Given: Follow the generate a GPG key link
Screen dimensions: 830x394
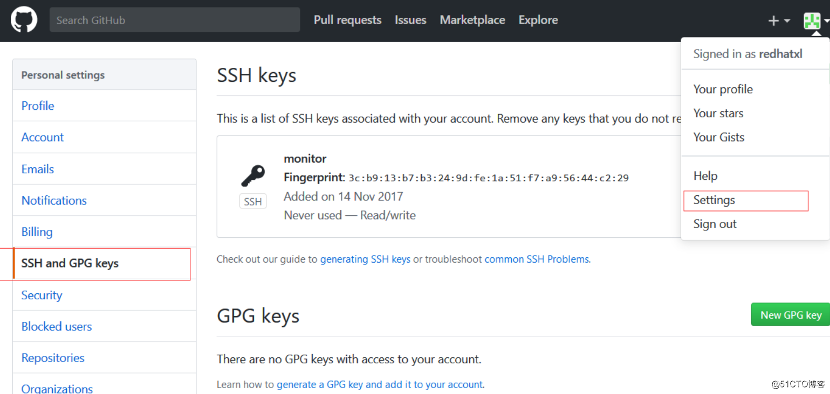Looking at the screenshot, I should (380, 384).
